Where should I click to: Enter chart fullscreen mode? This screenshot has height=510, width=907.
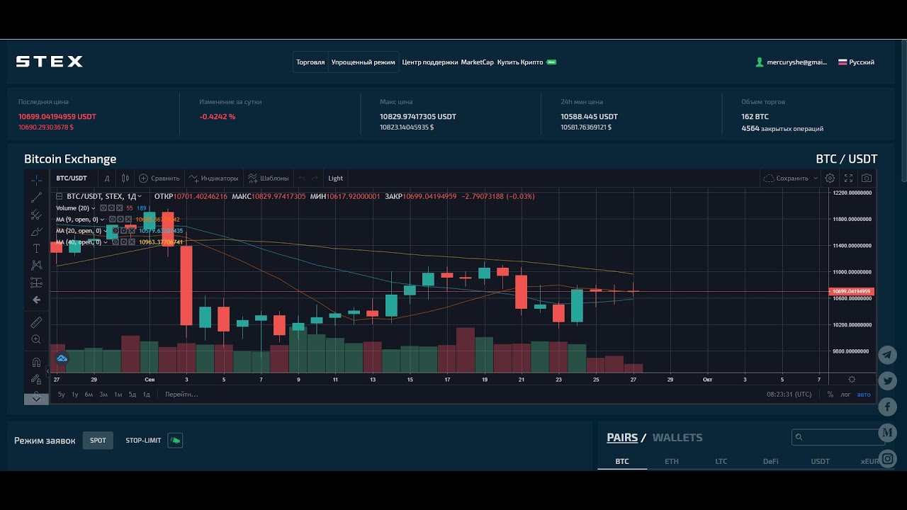click(x=848, y=178)
